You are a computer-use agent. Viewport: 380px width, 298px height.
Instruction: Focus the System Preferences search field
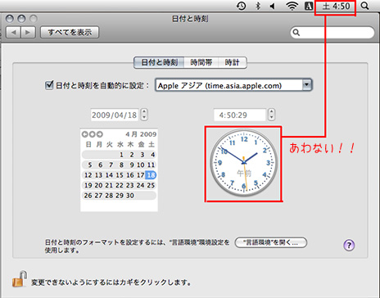[x=332, y=33]
